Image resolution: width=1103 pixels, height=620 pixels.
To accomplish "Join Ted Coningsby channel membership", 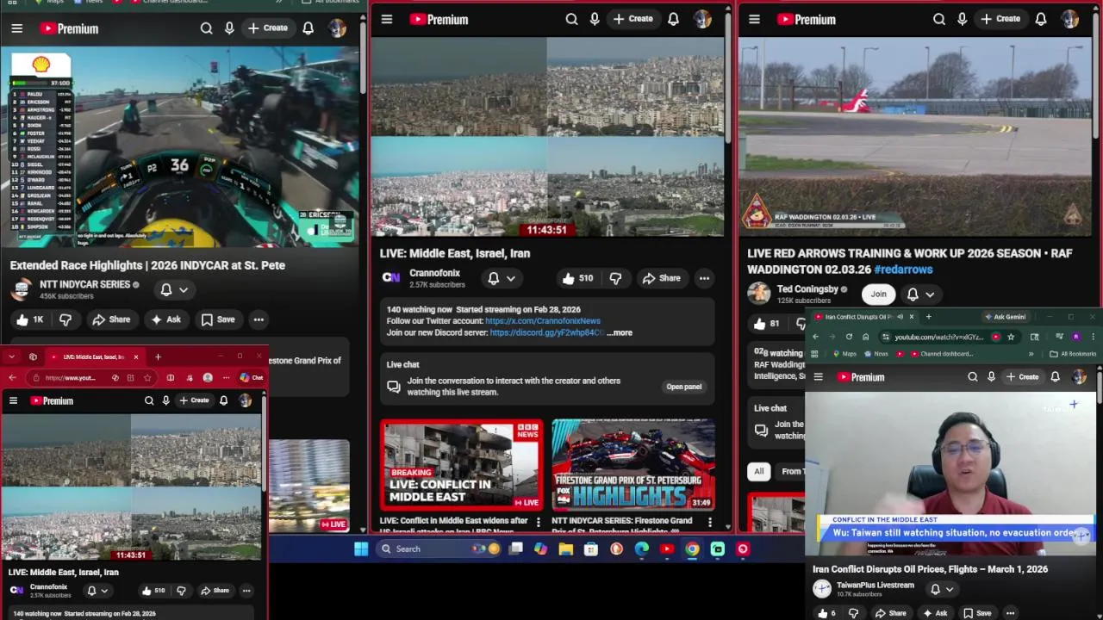I will pyautogui.click(x=878, y=294).
